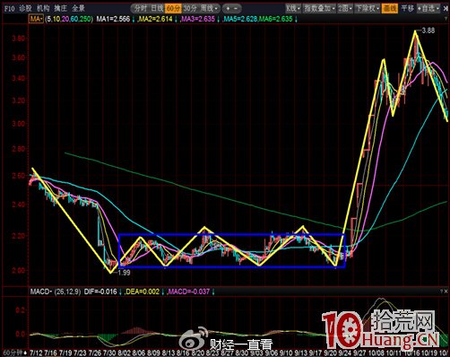The height and width of the screenshot is (357, 450).
Task: Open the 2图 layout dropdown
Action: 345,8
